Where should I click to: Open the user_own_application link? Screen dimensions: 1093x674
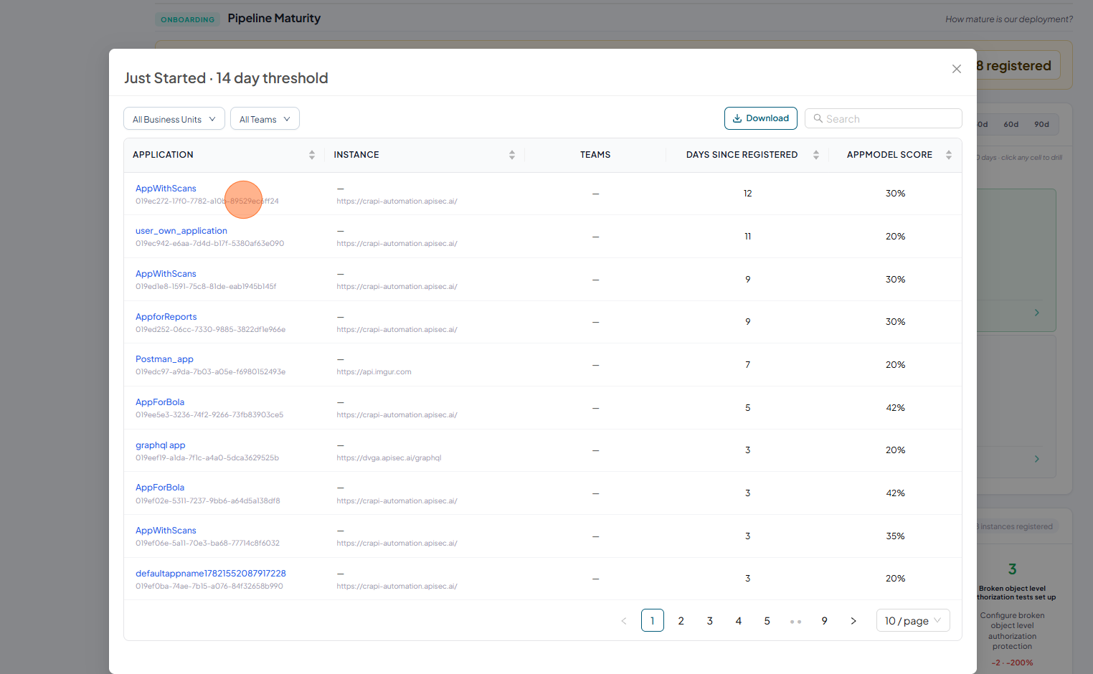pyautogui.click(x=181, y=231)
